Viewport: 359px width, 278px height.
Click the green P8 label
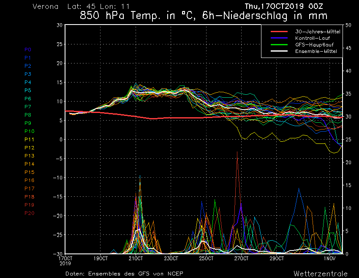28,115
